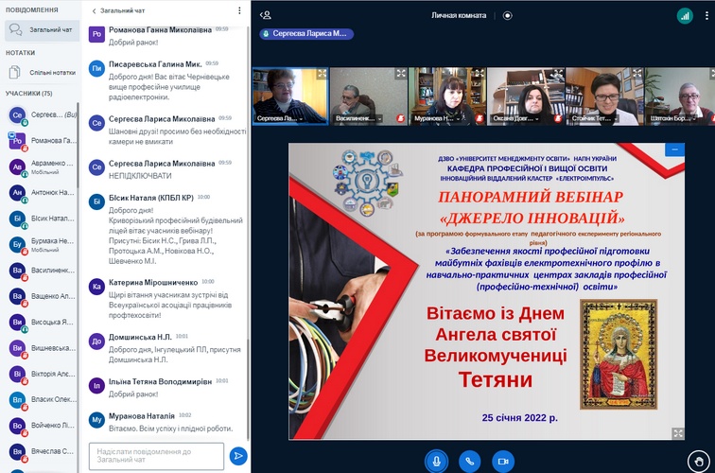Click the Сергеєва Лариса talking indicator
This screenshot has width=715, height=473.
click(x=306, y=34)
